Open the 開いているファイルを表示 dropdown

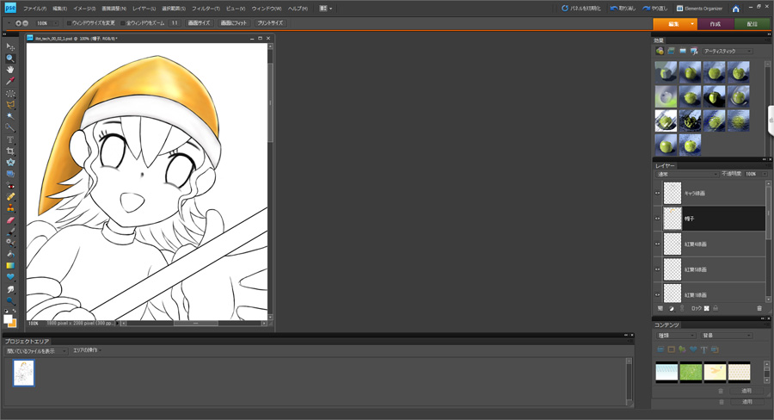tap(36, 351)
